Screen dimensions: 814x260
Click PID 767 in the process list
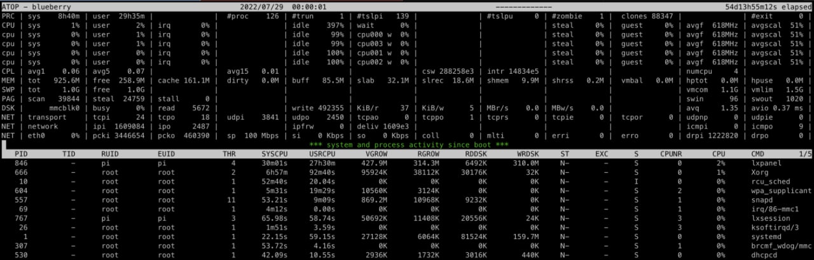pos(22,218)
